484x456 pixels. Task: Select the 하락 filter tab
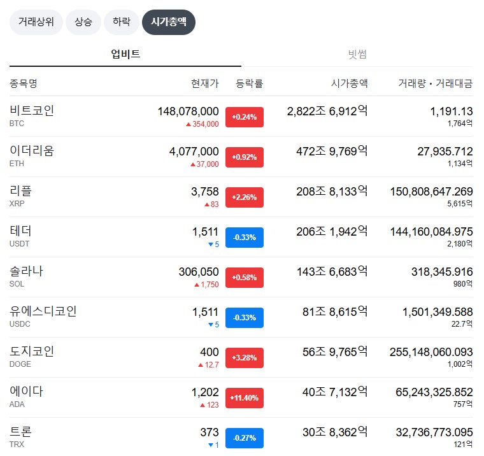tap(122, 22)
